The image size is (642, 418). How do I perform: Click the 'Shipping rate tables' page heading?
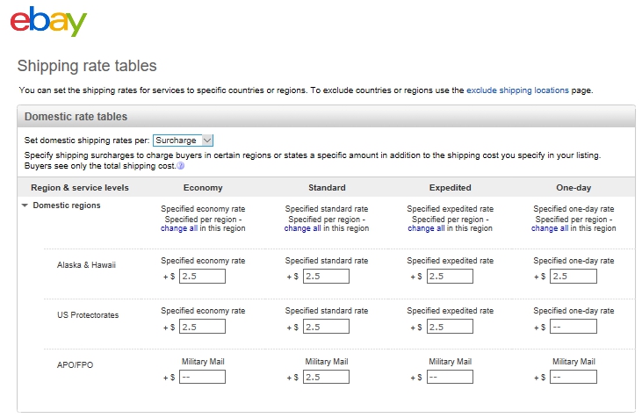87,66
